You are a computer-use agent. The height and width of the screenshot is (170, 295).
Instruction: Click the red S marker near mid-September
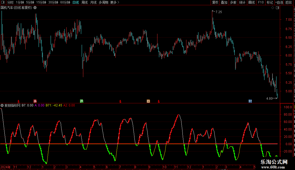(159, 101)
